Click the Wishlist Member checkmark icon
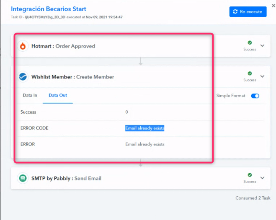276x220 pixels. 23,77
